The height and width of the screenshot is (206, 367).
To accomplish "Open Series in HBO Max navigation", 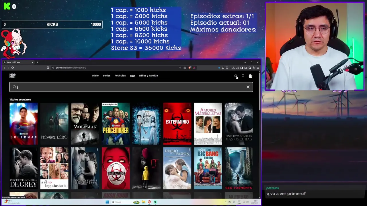I will (107, 76).
